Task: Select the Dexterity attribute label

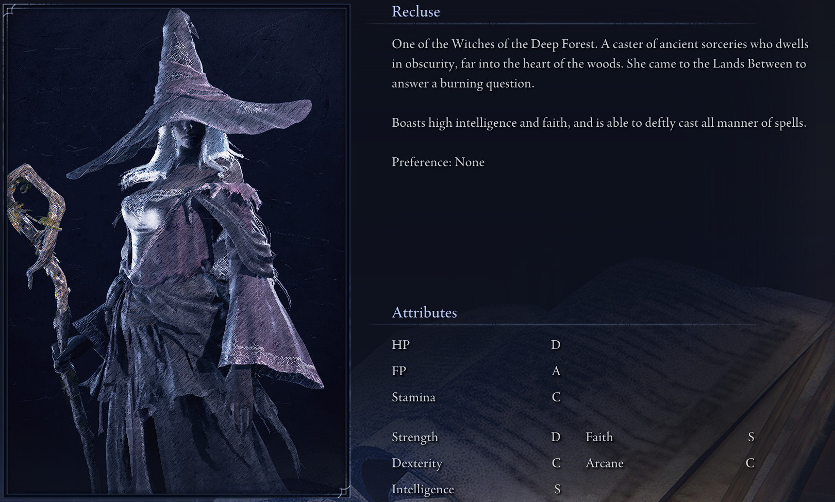Action: (417, 463)
